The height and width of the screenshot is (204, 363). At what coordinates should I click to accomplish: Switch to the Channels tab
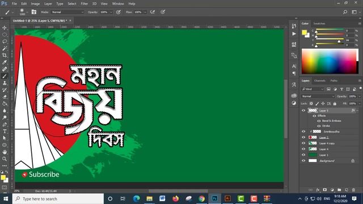[320, 80]
